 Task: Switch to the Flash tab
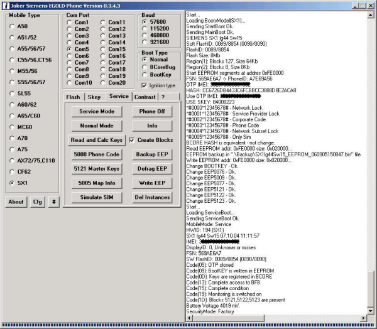pos(73,97)
